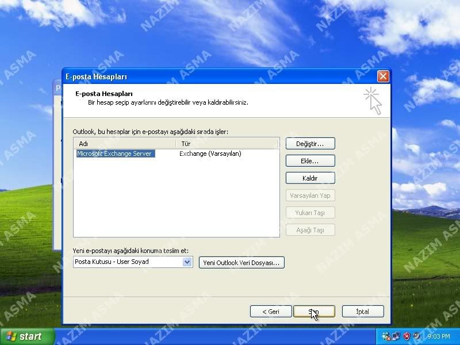The width and height of the screenshot is (460, 345).
Task: Click the volume speaker tray icon
Action: [x=416, y=336]
